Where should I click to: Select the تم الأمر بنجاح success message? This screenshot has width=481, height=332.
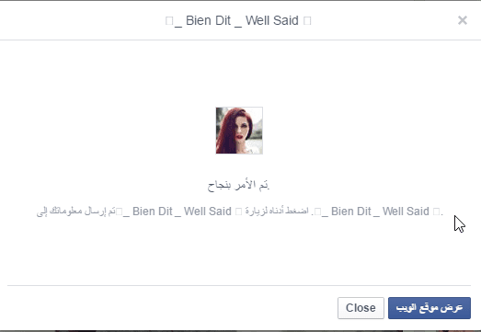point(238,185)
